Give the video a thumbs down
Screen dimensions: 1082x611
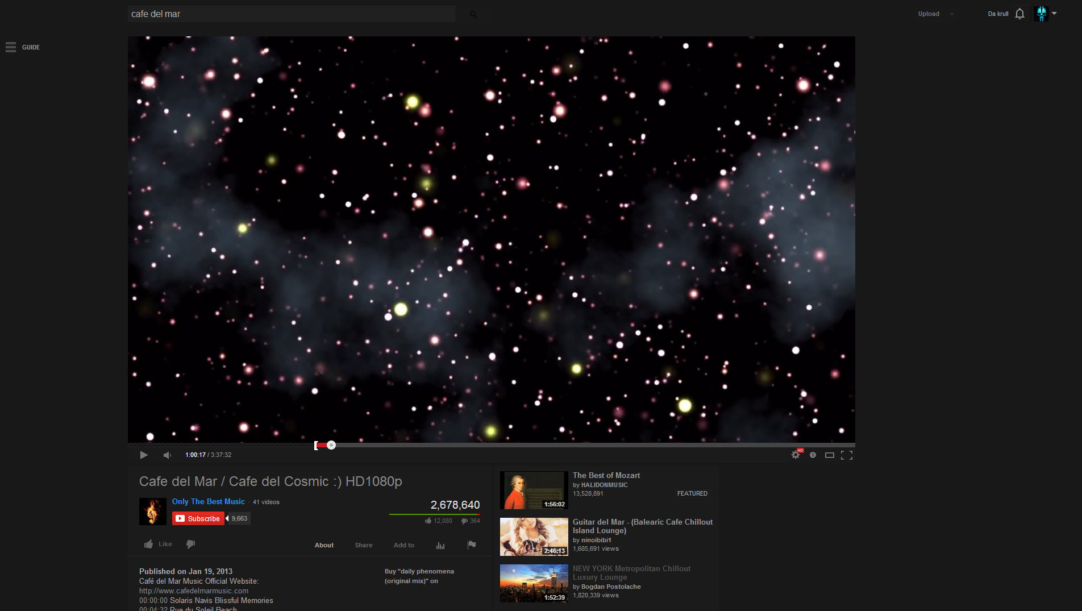(x=190, y=544)
